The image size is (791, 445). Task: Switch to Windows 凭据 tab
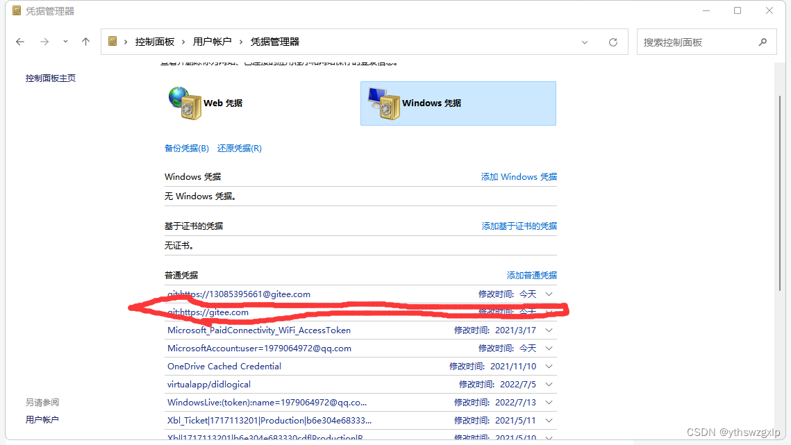click(458, 103)
